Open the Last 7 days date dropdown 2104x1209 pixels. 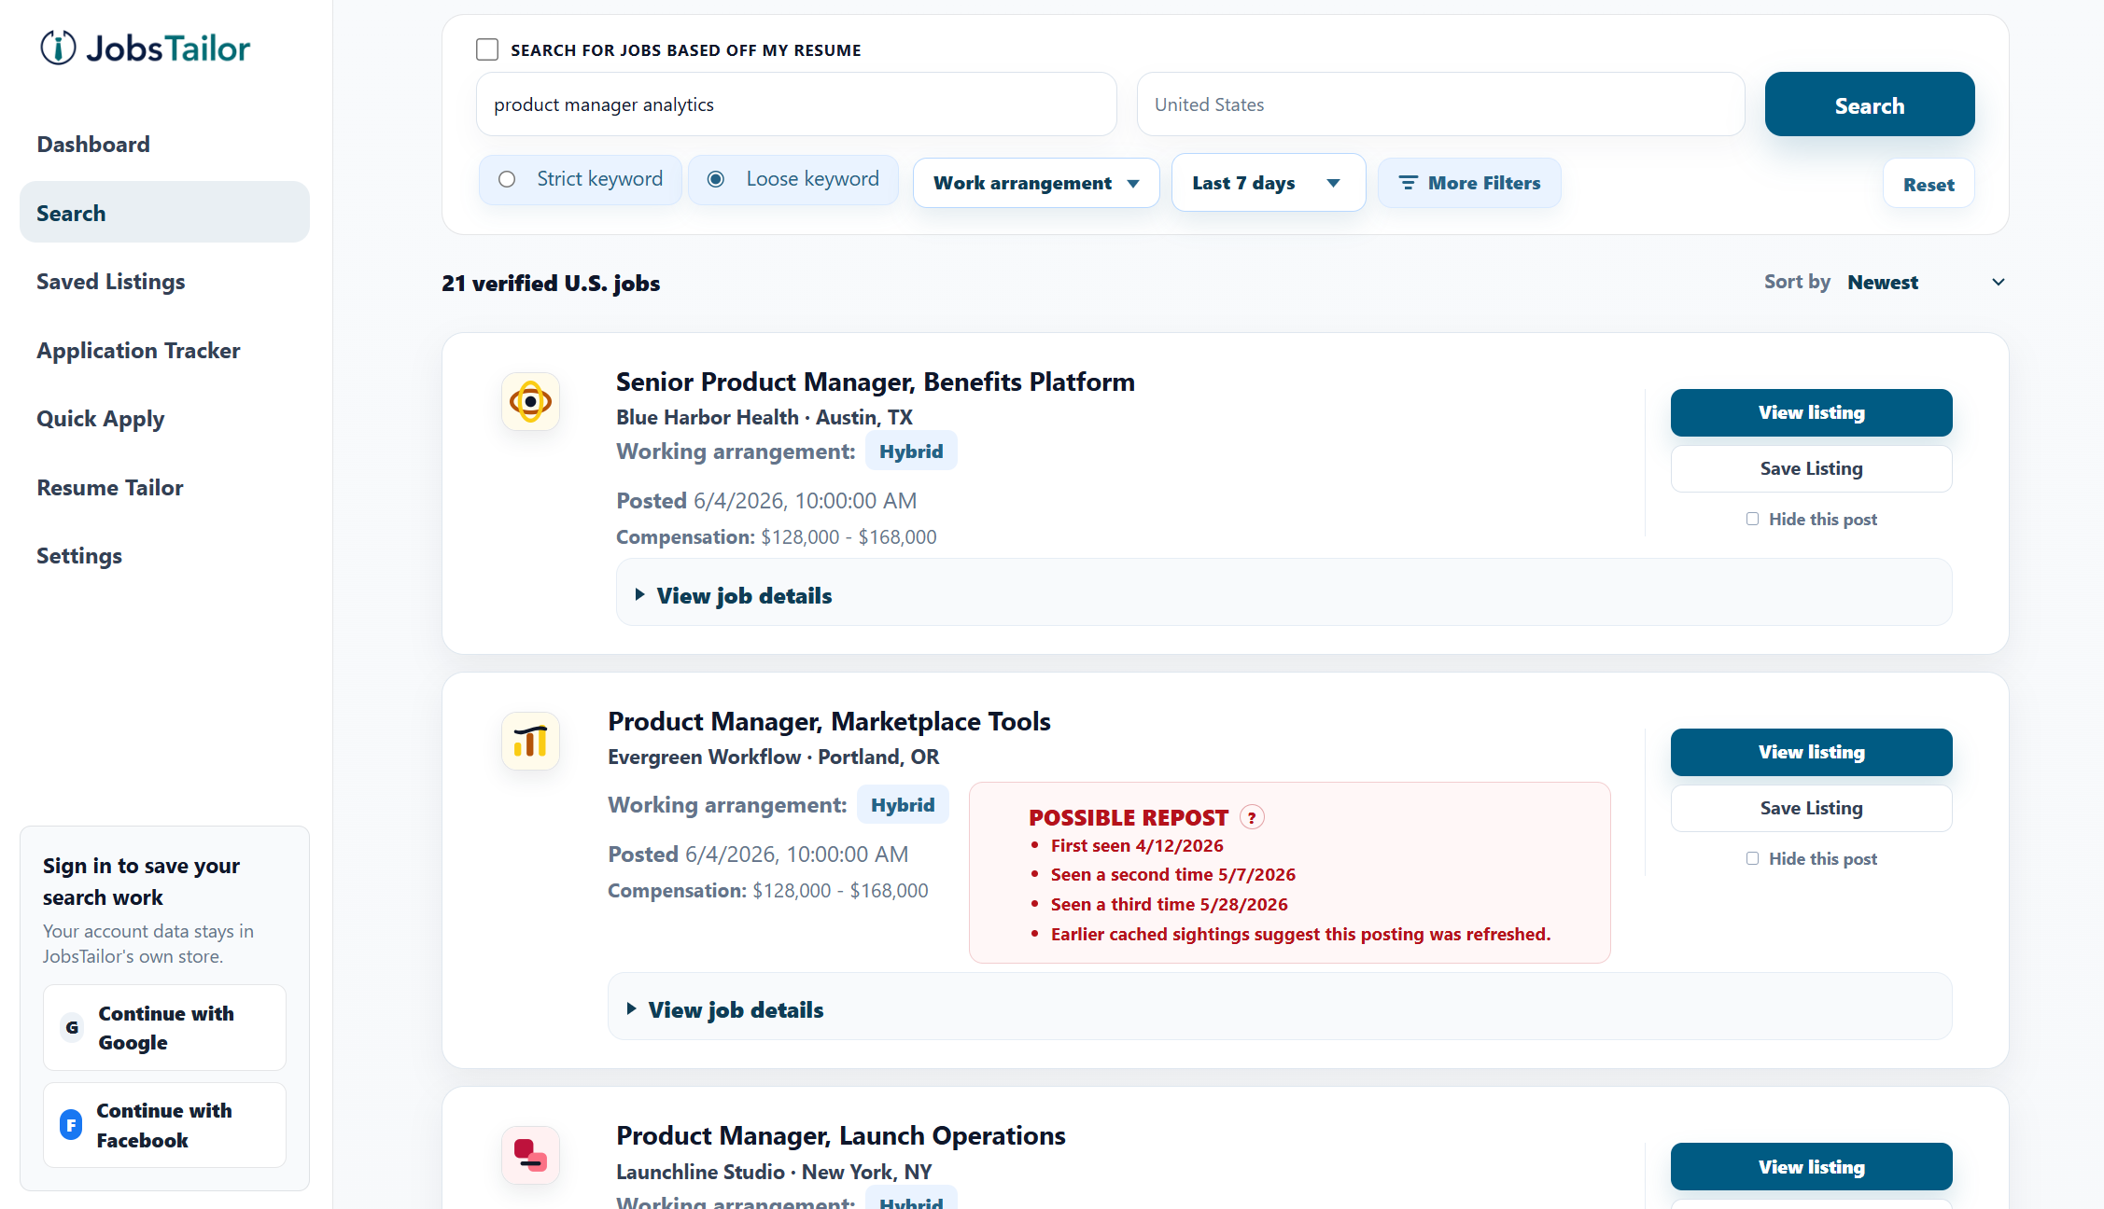pyautogui.click(x=1269, y=183)
